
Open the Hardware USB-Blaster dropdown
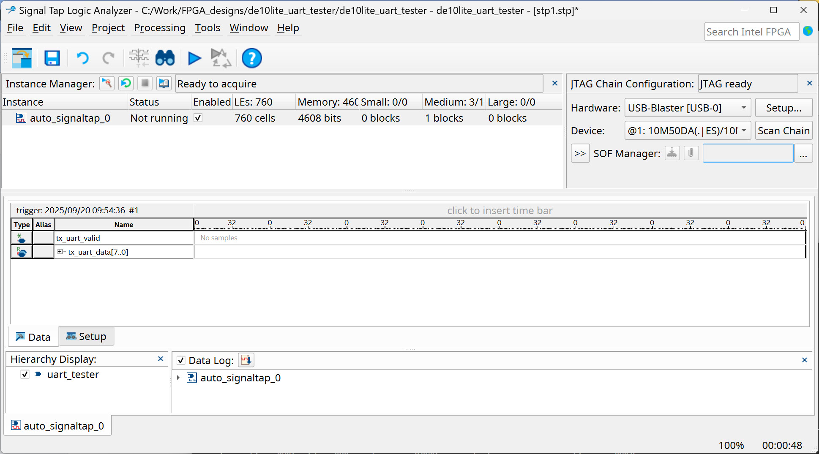point(743,108)
